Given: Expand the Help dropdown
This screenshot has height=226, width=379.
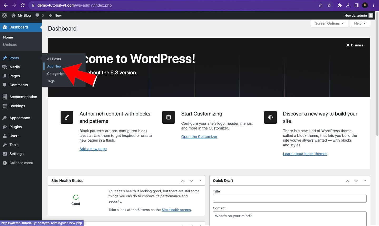Looking at the screenshot, I should coord(360,23).
